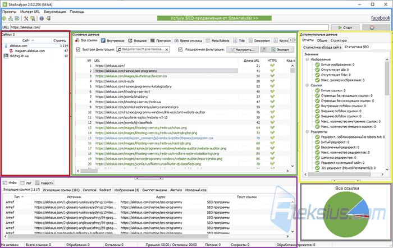The image size is (393, 248).
Task: Click green check icon for Отсутствует Alt
Action: (317, 70)
